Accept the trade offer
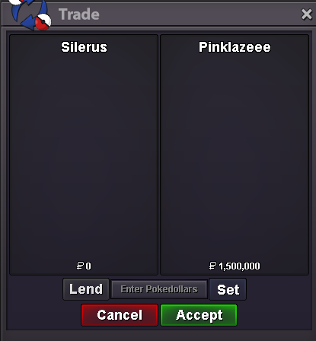 pos(199,315)
